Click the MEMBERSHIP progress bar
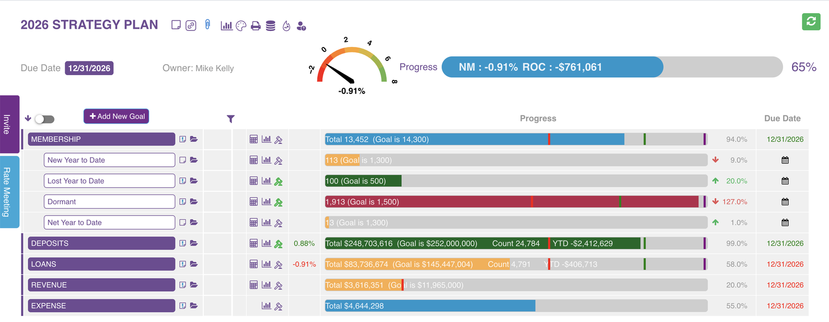Viewport: 829px width, 322px height. point(516,139)
